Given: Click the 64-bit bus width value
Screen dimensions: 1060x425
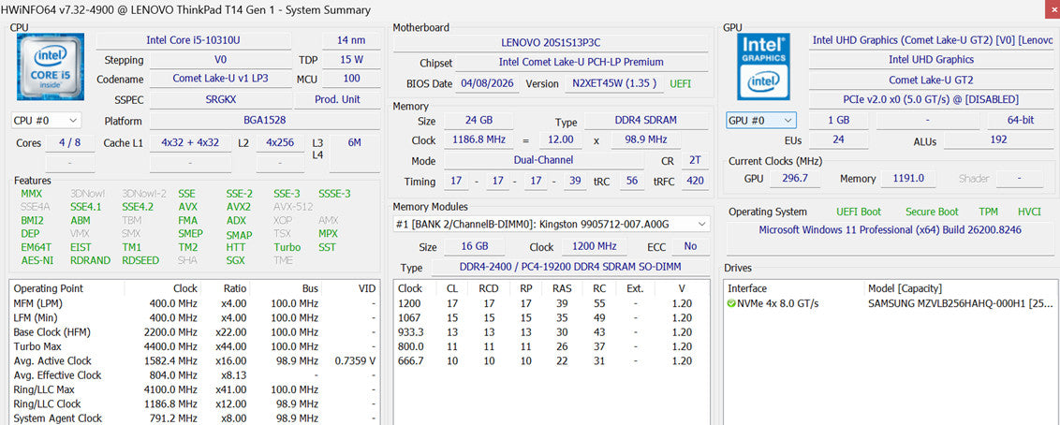Looking at the screenshot, I should pos(1020,121).
